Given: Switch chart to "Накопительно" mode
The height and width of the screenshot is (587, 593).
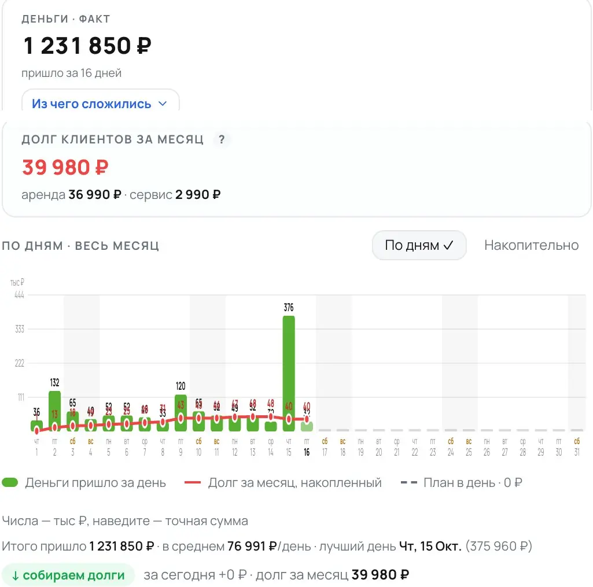Looking at the screenshot, I should pyautogui.click(x=531, y=245).
